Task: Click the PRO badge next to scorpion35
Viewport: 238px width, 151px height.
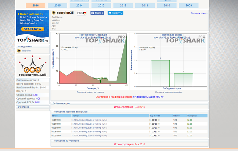Action: (x=82, y=13)
